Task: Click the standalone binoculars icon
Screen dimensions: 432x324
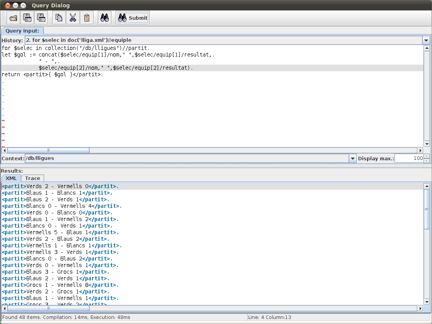Action: (x=104, y=18)
